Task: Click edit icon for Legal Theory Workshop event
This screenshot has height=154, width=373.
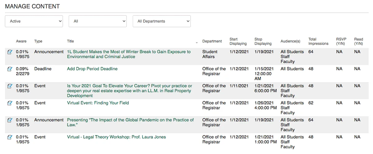Action: (10, 137)
